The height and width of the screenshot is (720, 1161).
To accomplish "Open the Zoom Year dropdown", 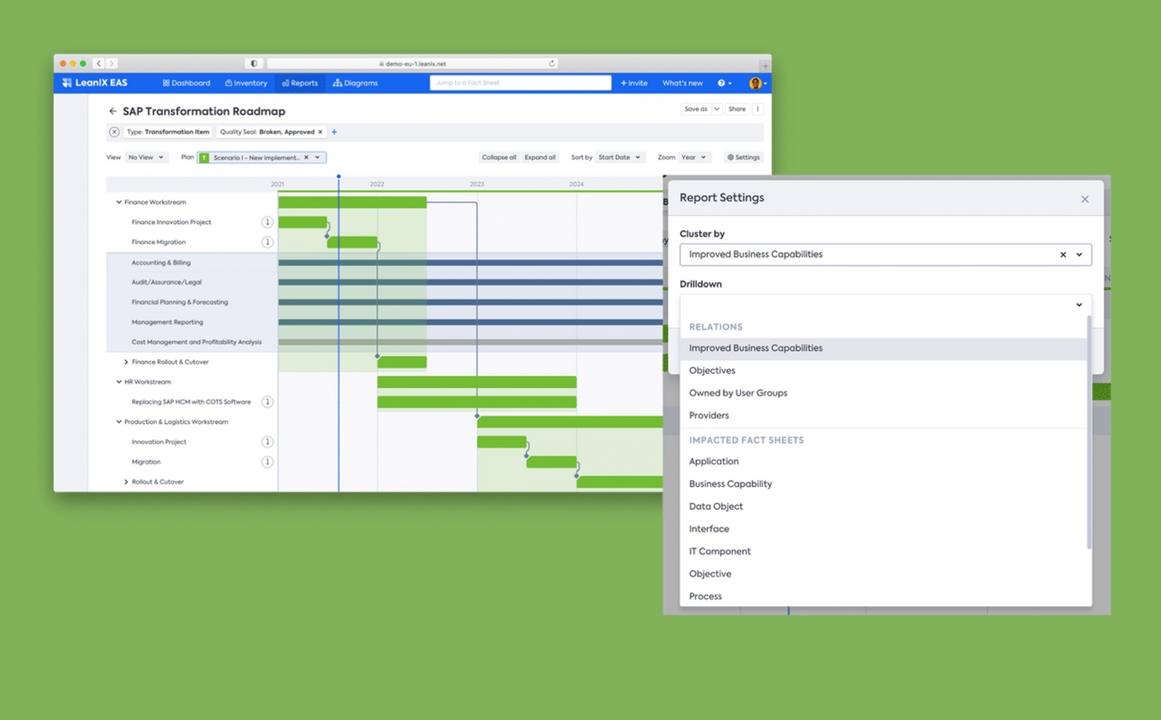I will coord(694,157).
